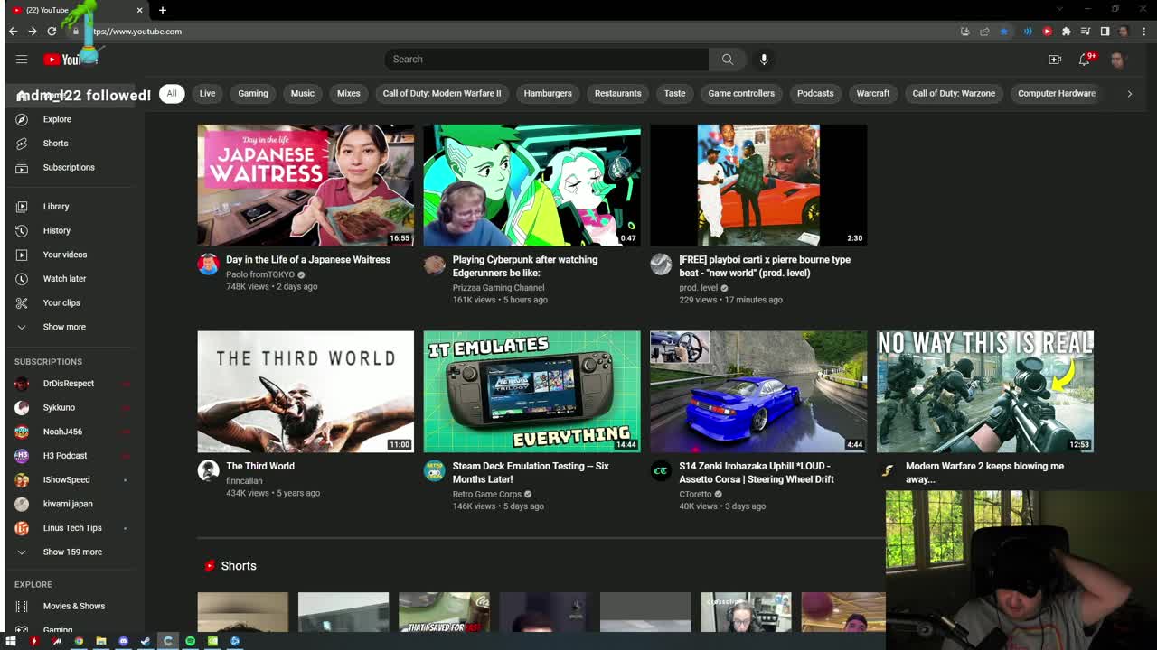The image size is (1157, 650).
Task: Open Explore in the sidebar
Action: pos(72,119)
